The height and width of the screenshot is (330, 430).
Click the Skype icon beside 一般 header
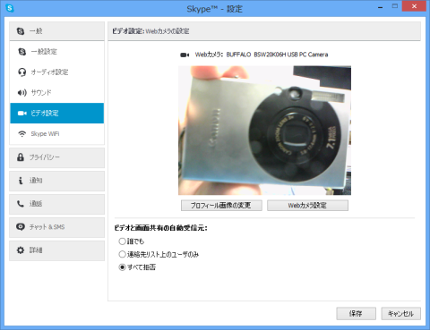tap(21, 31)
